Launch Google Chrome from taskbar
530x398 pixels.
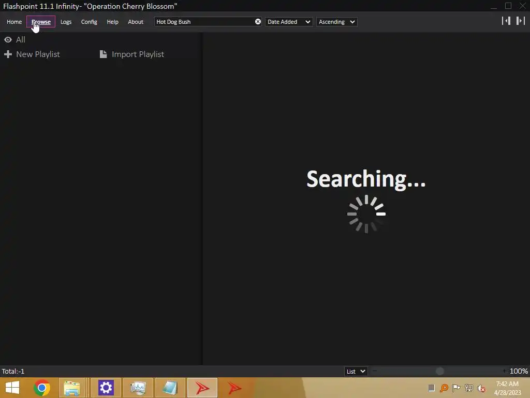point(42,388)
